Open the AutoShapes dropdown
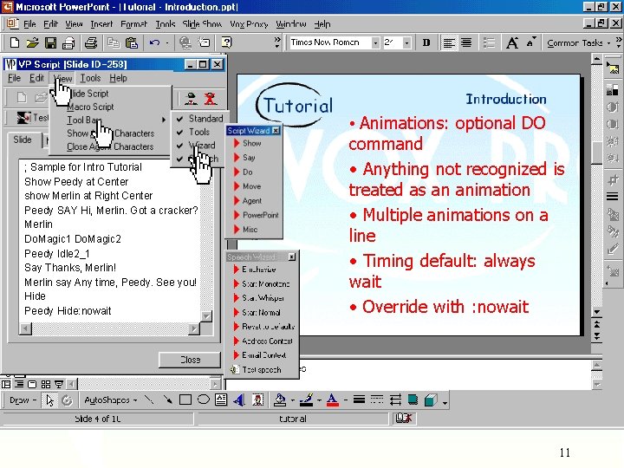The height and width of the screenshot is (468, 624). 110,400
